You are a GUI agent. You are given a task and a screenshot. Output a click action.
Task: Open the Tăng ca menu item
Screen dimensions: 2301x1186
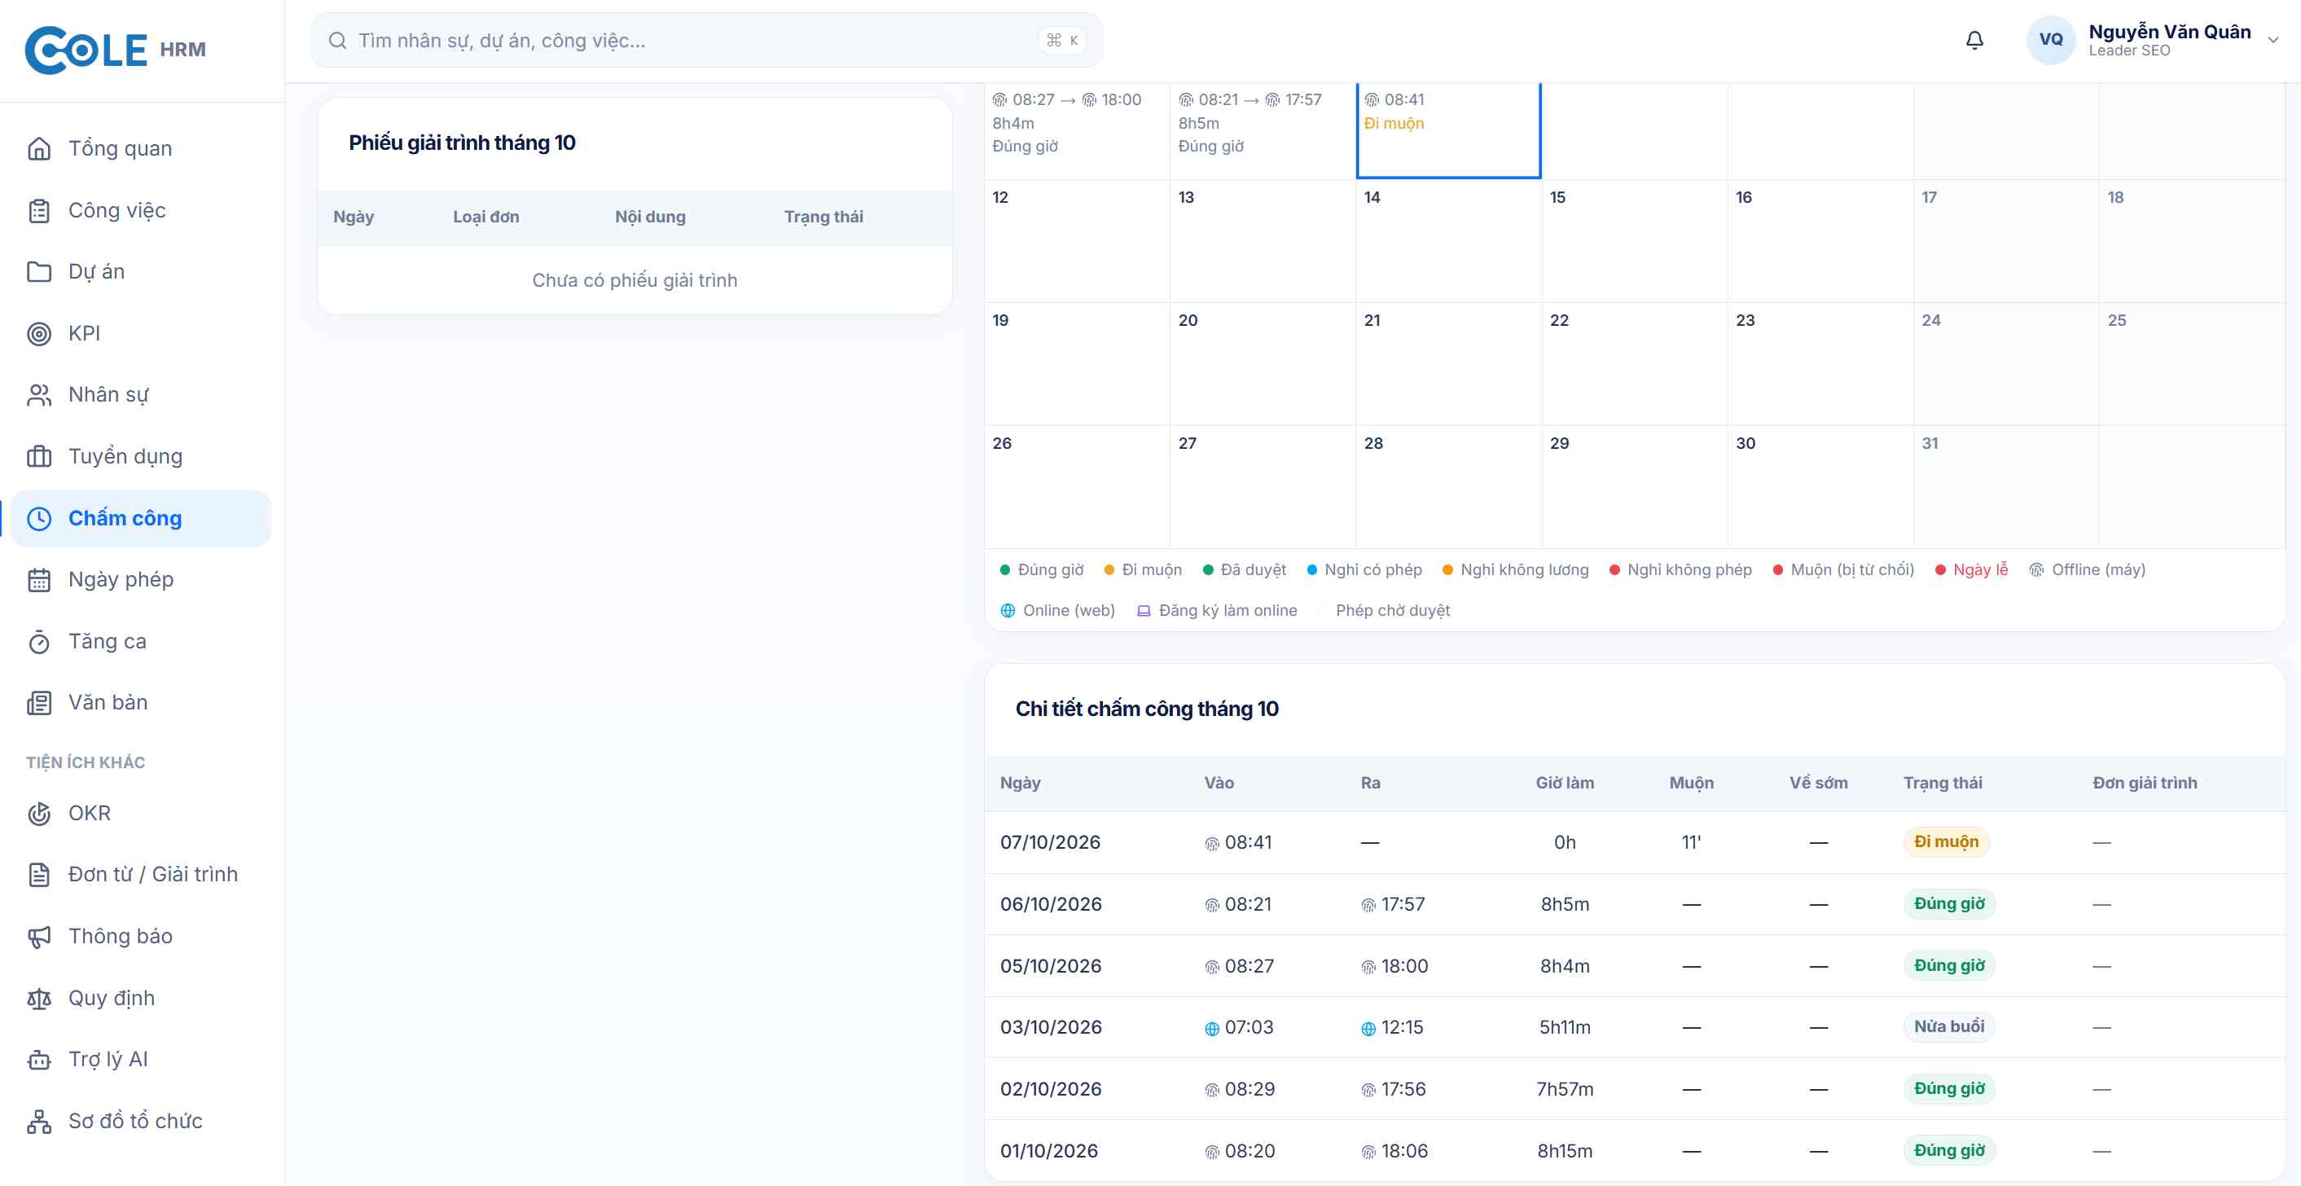pos(141,641)
